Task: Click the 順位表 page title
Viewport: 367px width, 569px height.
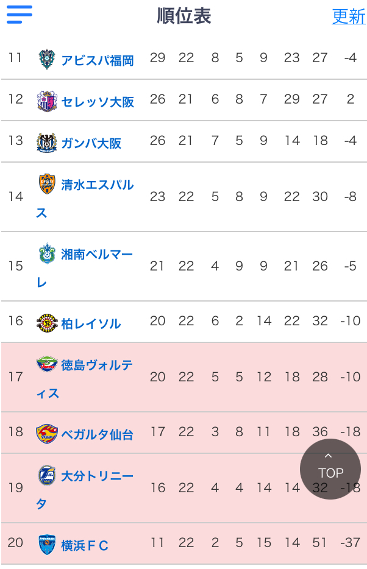Action: [x=184, y=16]
